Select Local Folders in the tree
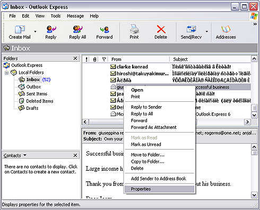This screenshot has height=210, width=260. [31, 73]
